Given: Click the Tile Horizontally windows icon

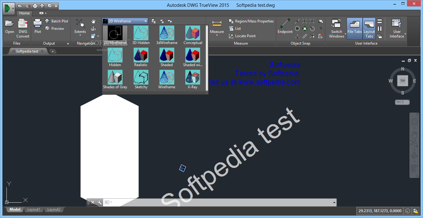Looking at the screenshot, I should pos(380,21).
